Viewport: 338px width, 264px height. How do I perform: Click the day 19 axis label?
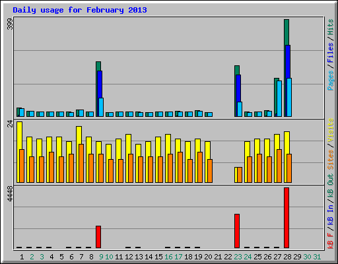tap(198, 257)
